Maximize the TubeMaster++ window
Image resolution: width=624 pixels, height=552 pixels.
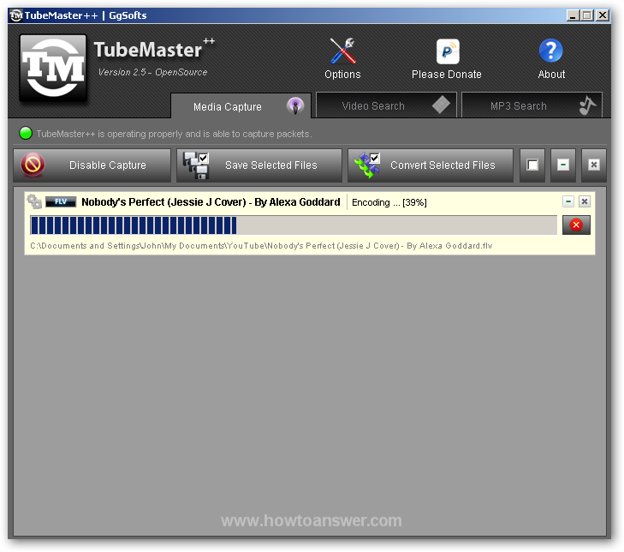coord(586,15)
